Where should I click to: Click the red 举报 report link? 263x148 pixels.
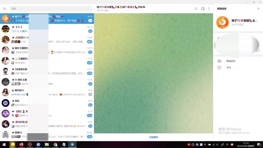[229, 68]
